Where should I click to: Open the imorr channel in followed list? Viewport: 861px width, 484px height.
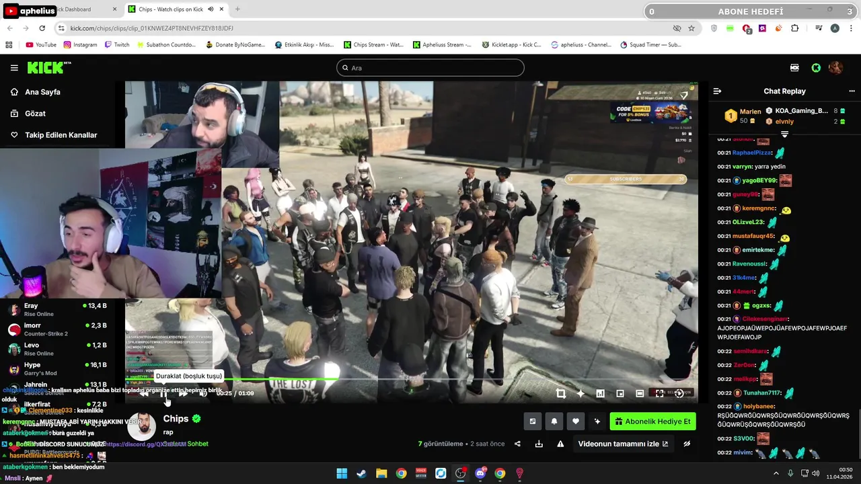pos(57,329)
